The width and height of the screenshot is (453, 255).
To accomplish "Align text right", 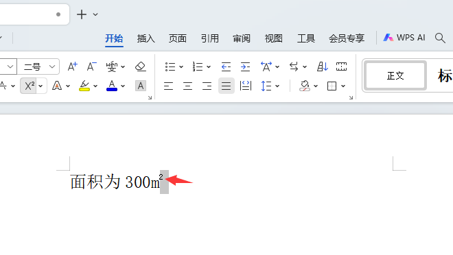I will (207, 86).
